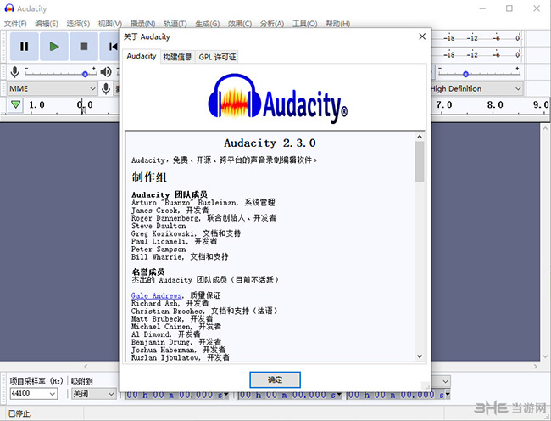Open the first time field format arrow
551x421 pixels.
(226, 395)
